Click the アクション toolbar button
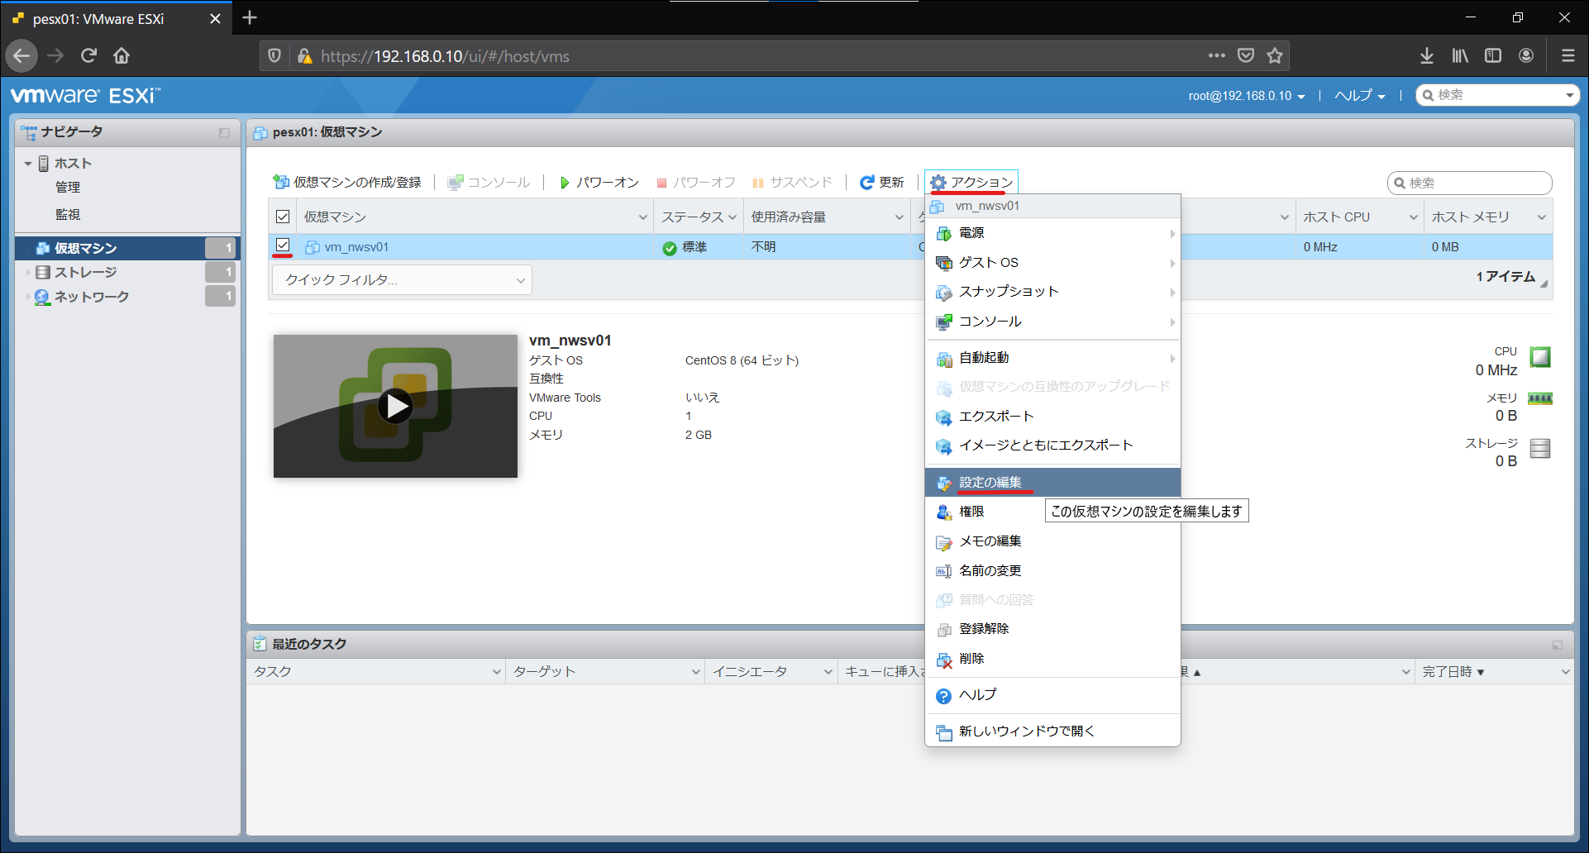 click(x=971, y=183)
